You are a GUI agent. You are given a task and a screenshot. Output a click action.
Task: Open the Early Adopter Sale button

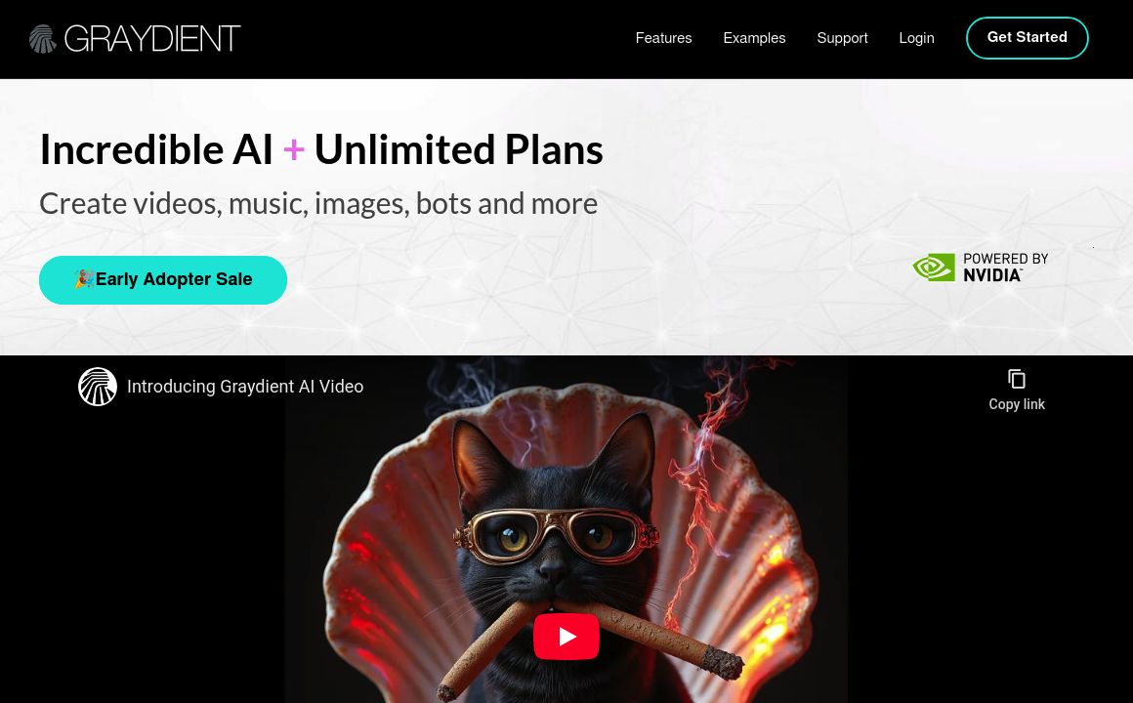pos(162,279)
